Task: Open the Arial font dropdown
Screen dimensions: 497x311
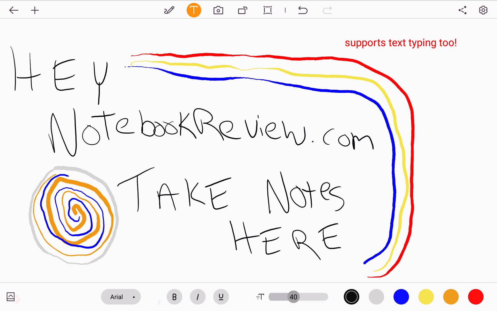Action: click(x=121, y=297)
